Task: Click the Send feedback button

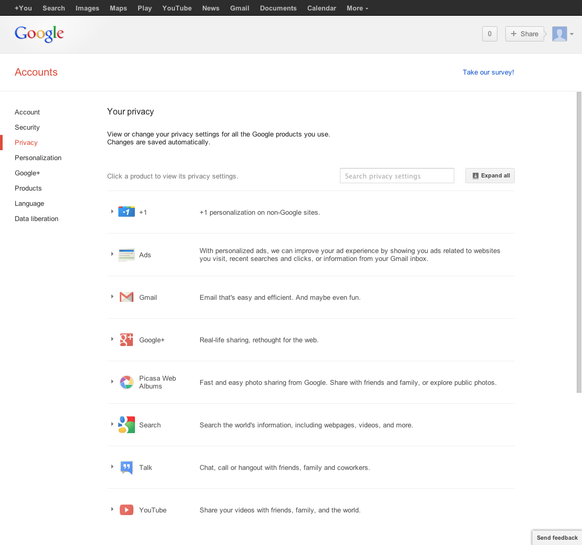Action: pos(557,538)
